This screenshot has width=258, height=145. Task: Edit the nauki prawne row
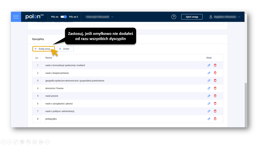pos(209,96)
